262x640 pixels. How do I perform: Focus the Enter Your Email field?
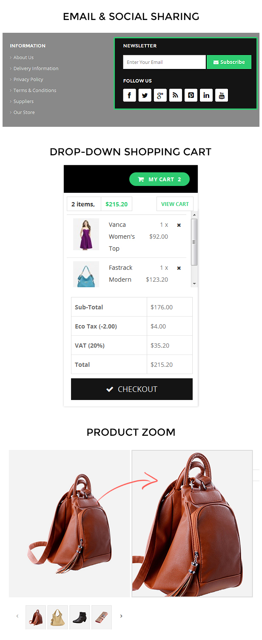(x=164, y=62)
